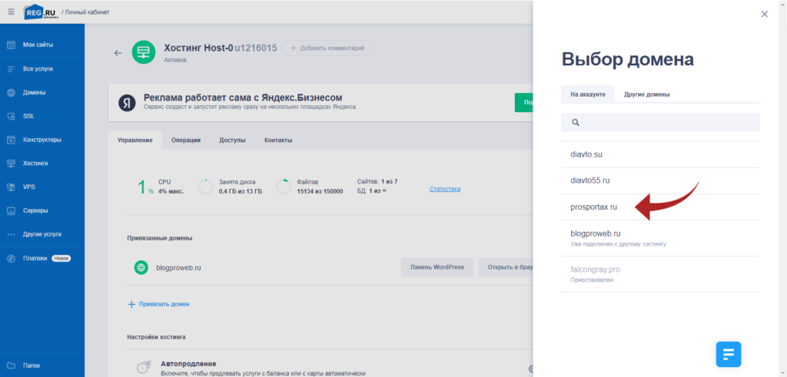Click the SSL lock icon
The height and width of the screenshot is (377, 787).
point(11,116)
